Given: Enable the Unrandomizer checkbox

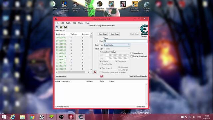Looking at the screenshot, I should 132,53.
